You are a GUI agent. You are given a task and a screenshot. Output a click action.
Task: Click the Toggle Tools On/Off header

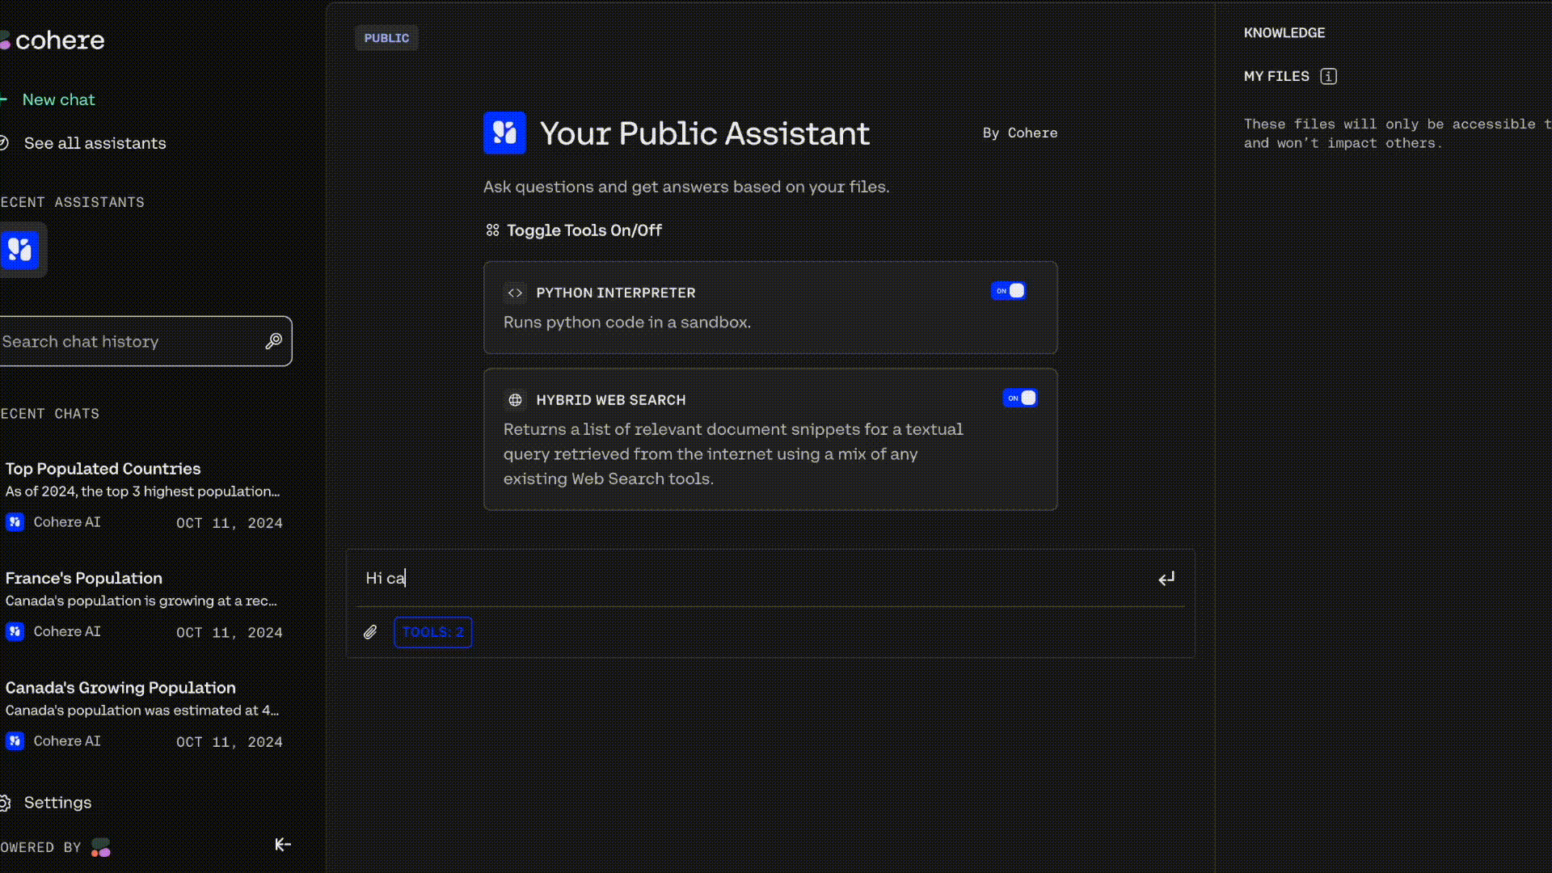click(584, 230)
